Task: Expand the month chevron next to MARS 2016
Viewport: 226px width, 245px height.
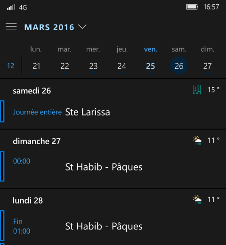Action: (82, 27)
